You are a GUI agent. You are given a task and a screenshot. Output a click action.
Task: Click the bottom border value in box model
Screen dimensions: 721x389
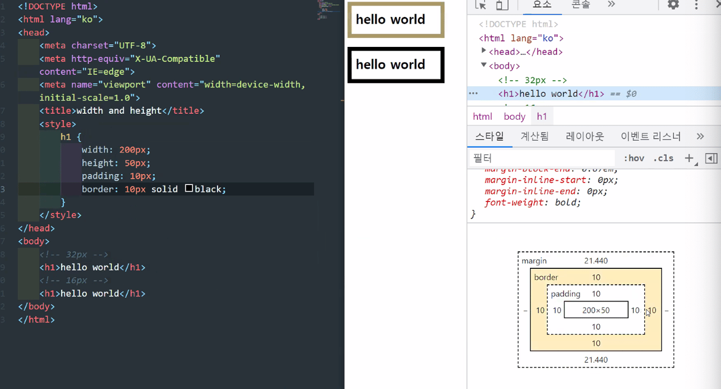point(596,344)
